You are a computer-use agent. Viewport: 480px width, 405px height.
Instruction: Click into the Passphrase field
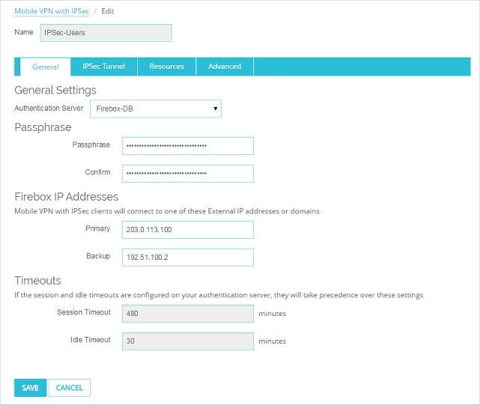pyautogui.click(x=188, y=145)
